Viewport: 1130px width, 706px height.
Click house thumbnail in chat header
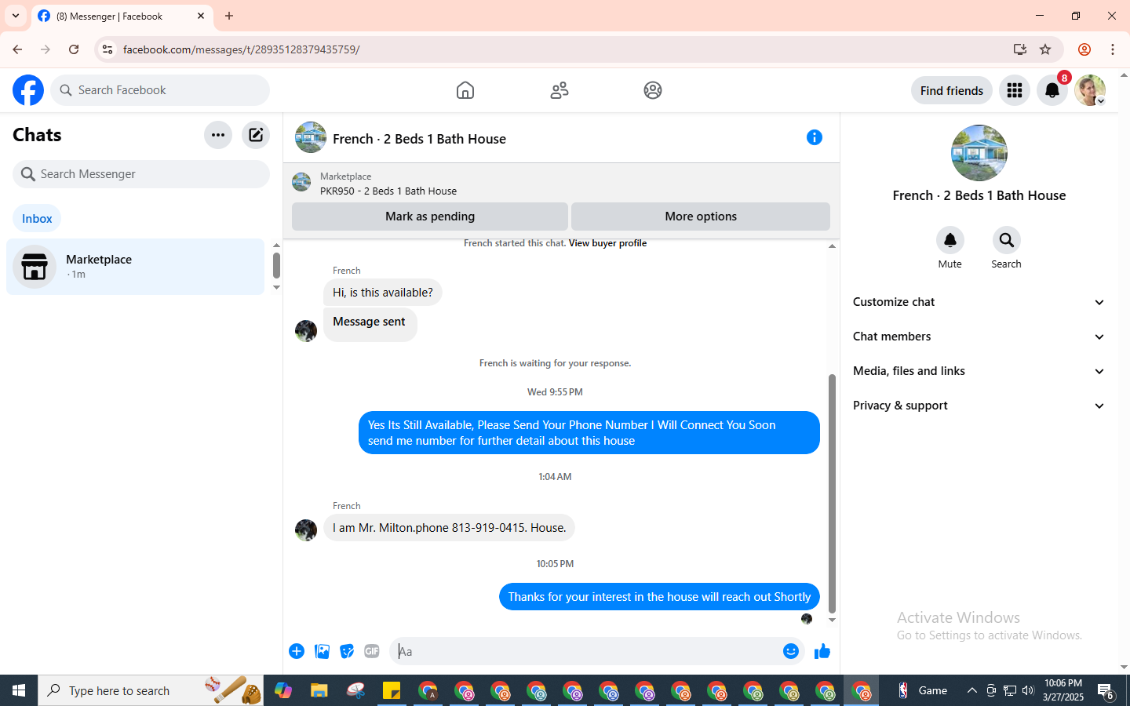click(311, 137)
